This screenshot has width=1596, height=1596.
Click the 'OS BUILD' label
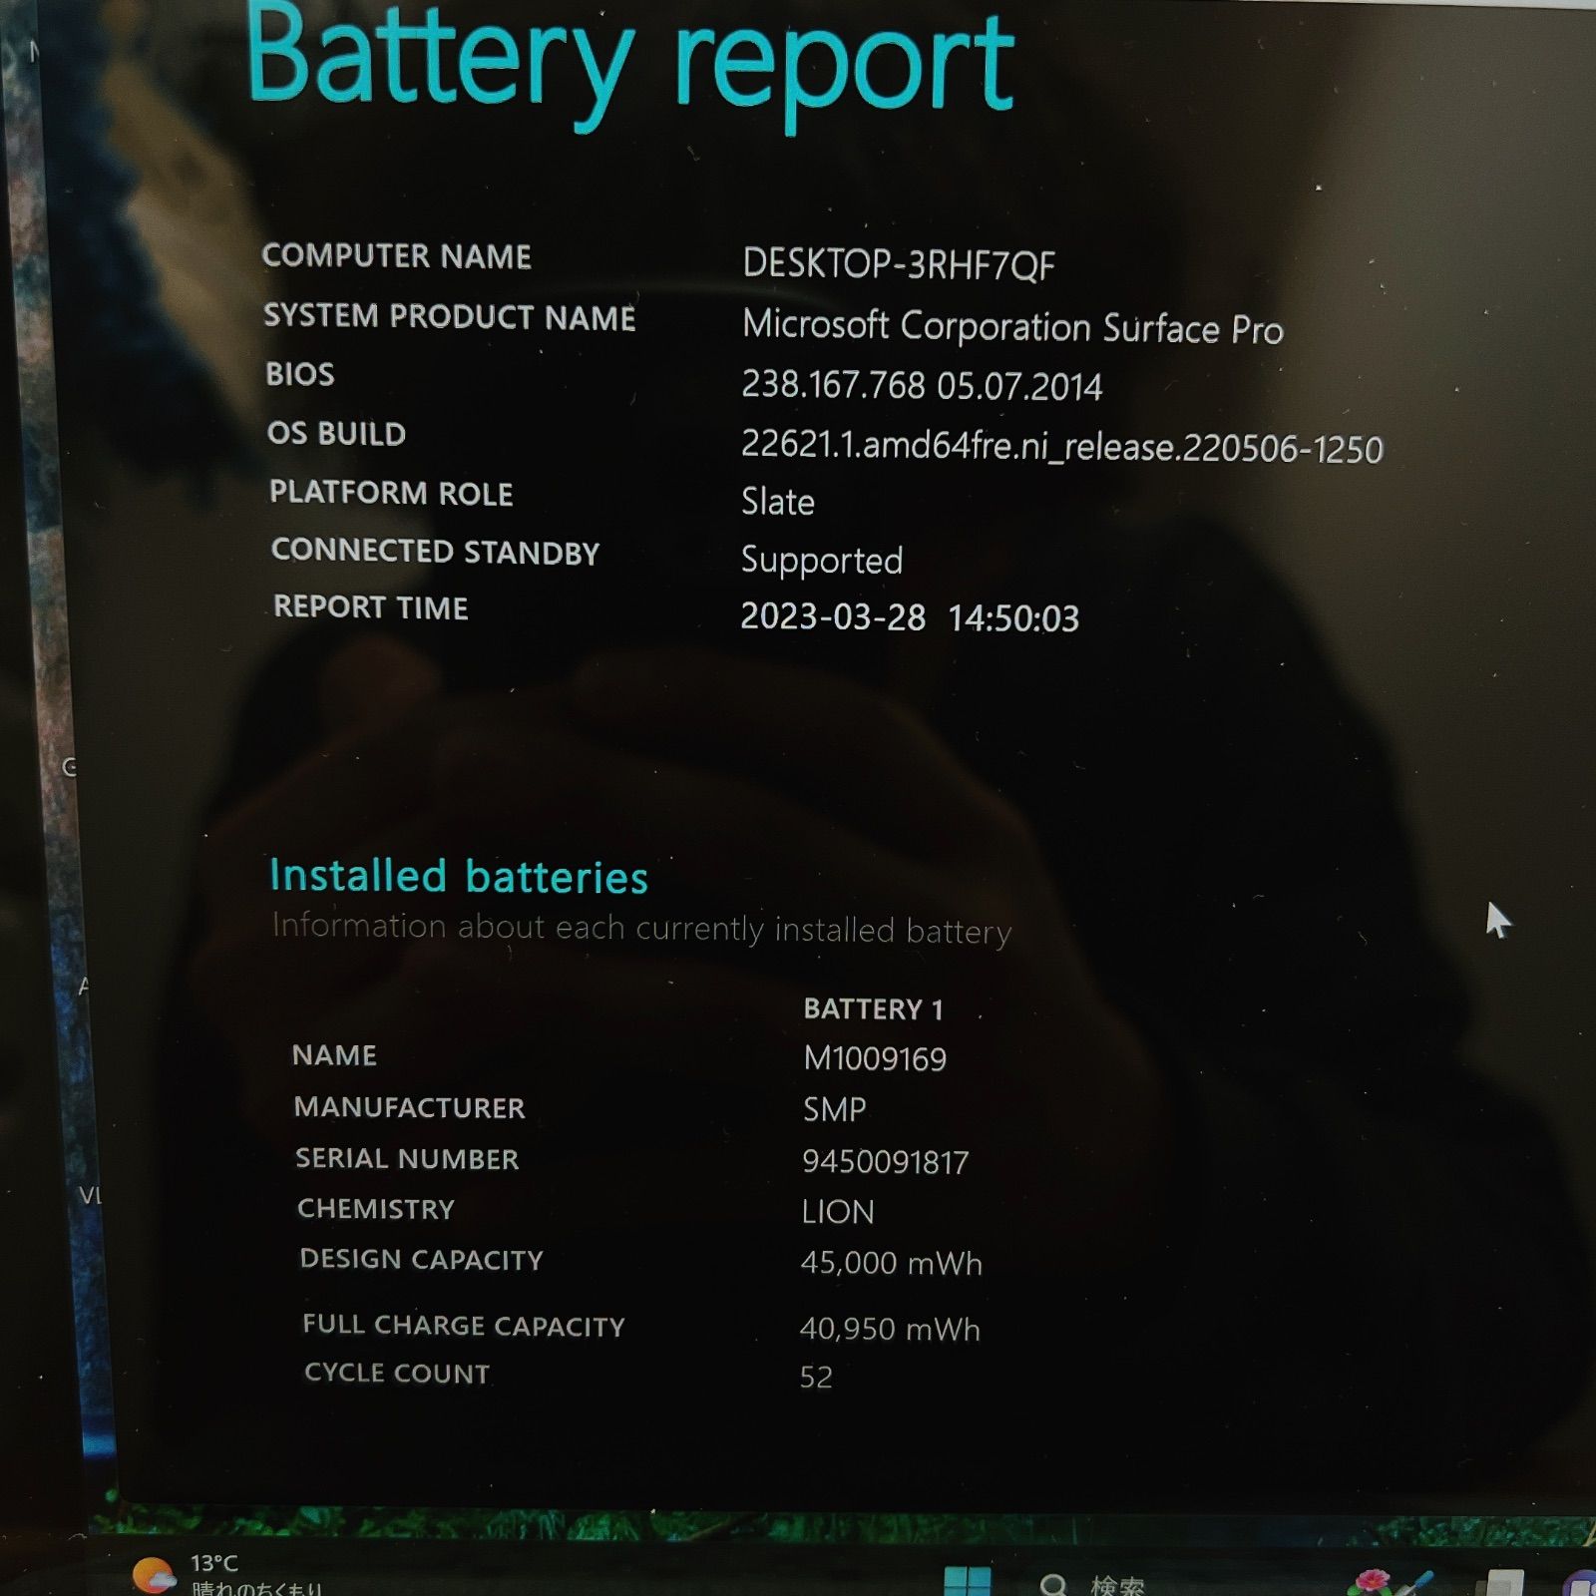[336, 434]
